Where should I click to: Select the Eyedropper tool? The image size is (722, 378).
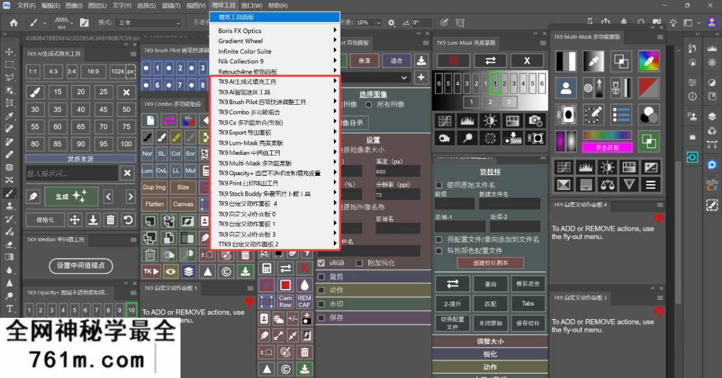[9, 116]
